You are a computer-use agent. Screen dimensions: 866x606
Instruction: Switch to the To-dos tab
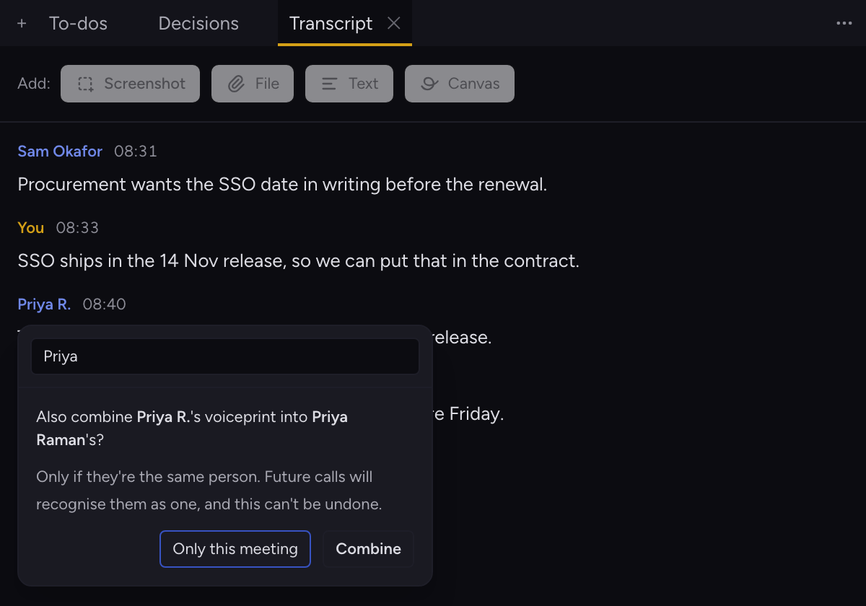point(78,23)
